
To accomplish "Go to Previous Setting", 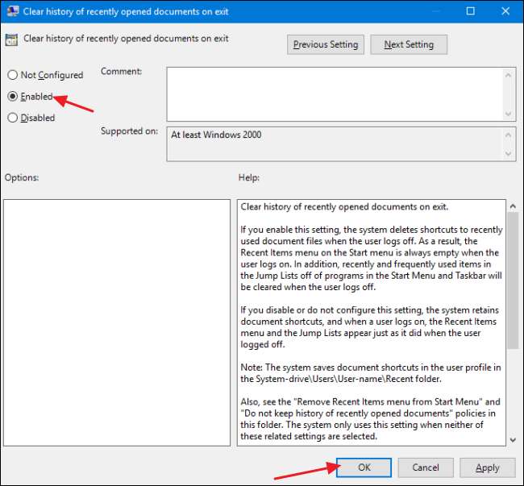I will [x=326, y=44].
